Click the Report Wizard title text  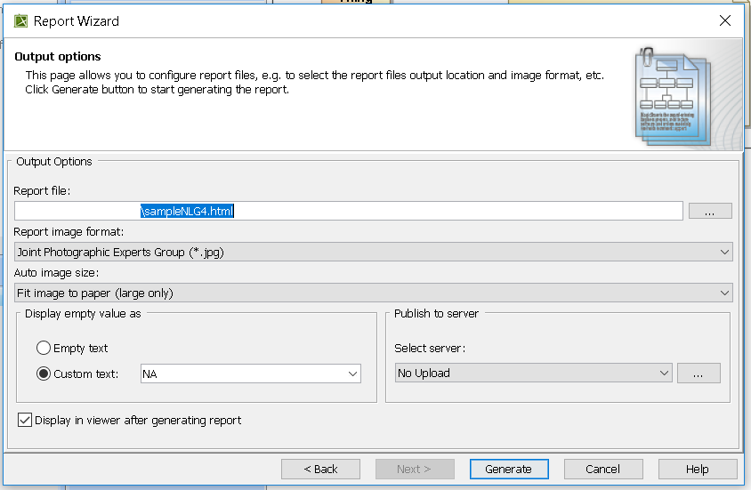pos(76,20)
